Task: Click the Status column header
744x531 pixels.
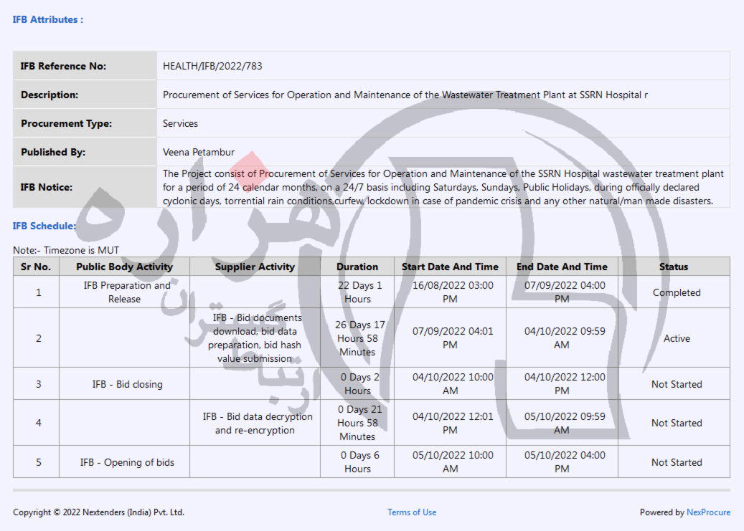Action: point(674,267)
